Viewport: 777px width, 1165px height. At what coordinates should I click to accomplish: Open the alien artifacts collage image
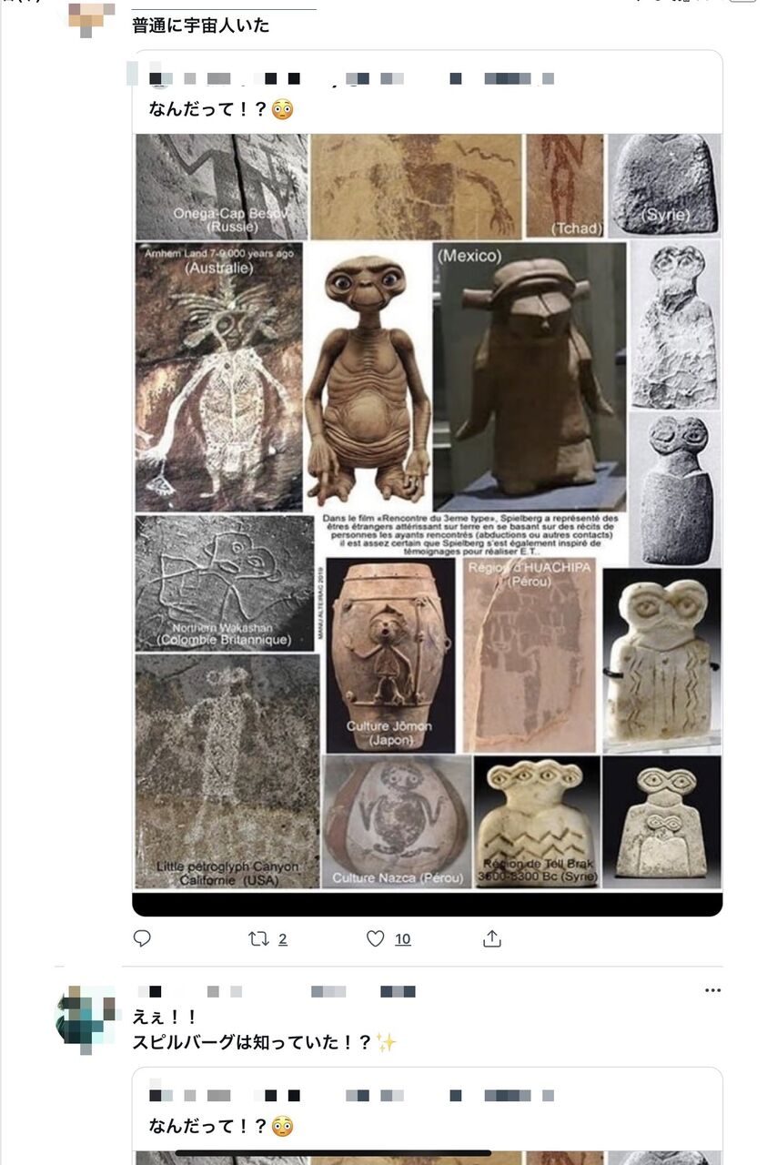[428, 512]
